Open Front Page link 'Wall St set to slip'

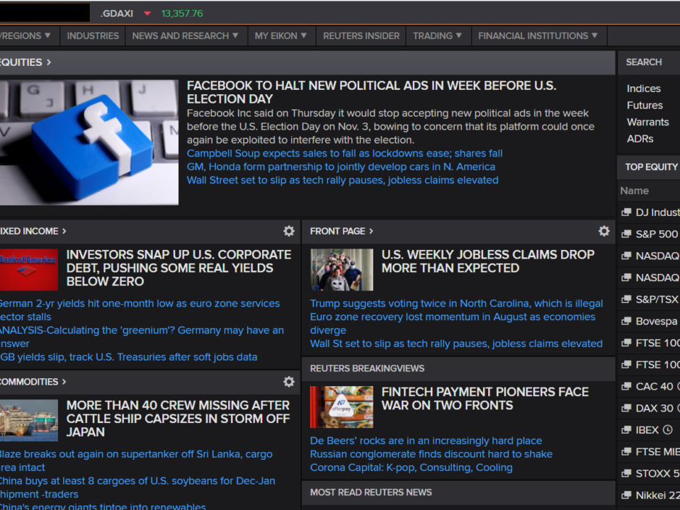[456, 344]
